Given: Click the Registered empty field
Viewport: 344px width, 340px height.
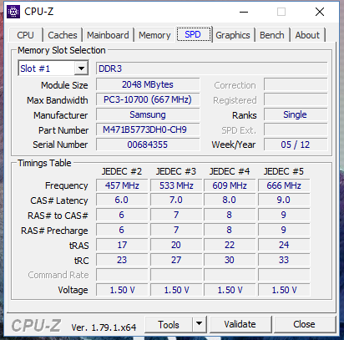Looking at the screenshot, I should 296,99.
